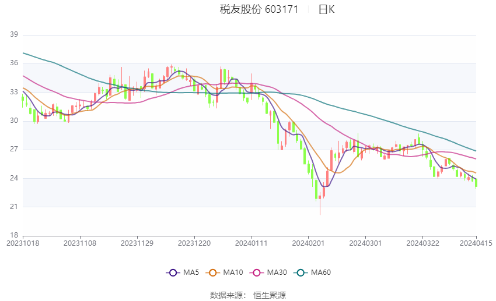The width and height of the screenshot is (496, 301).
Task: Click the 恒生聚源 data source text
Action: (x=270, y=295)
